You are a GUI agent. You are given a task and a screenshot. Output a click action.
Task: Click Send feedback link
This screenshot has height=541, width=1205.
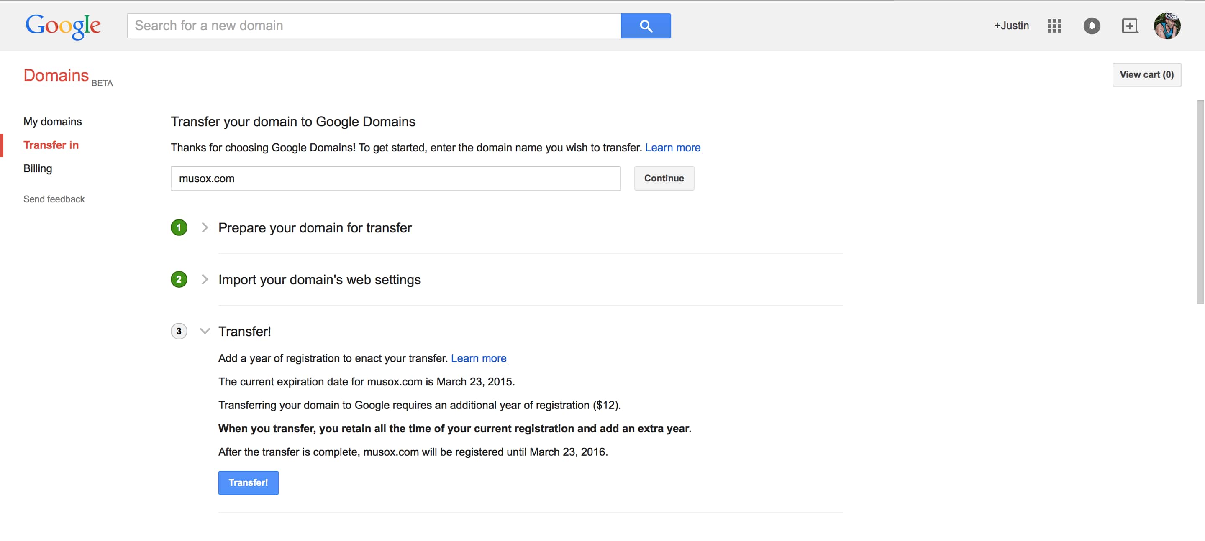pyautogui.click(x=54, y=199)
